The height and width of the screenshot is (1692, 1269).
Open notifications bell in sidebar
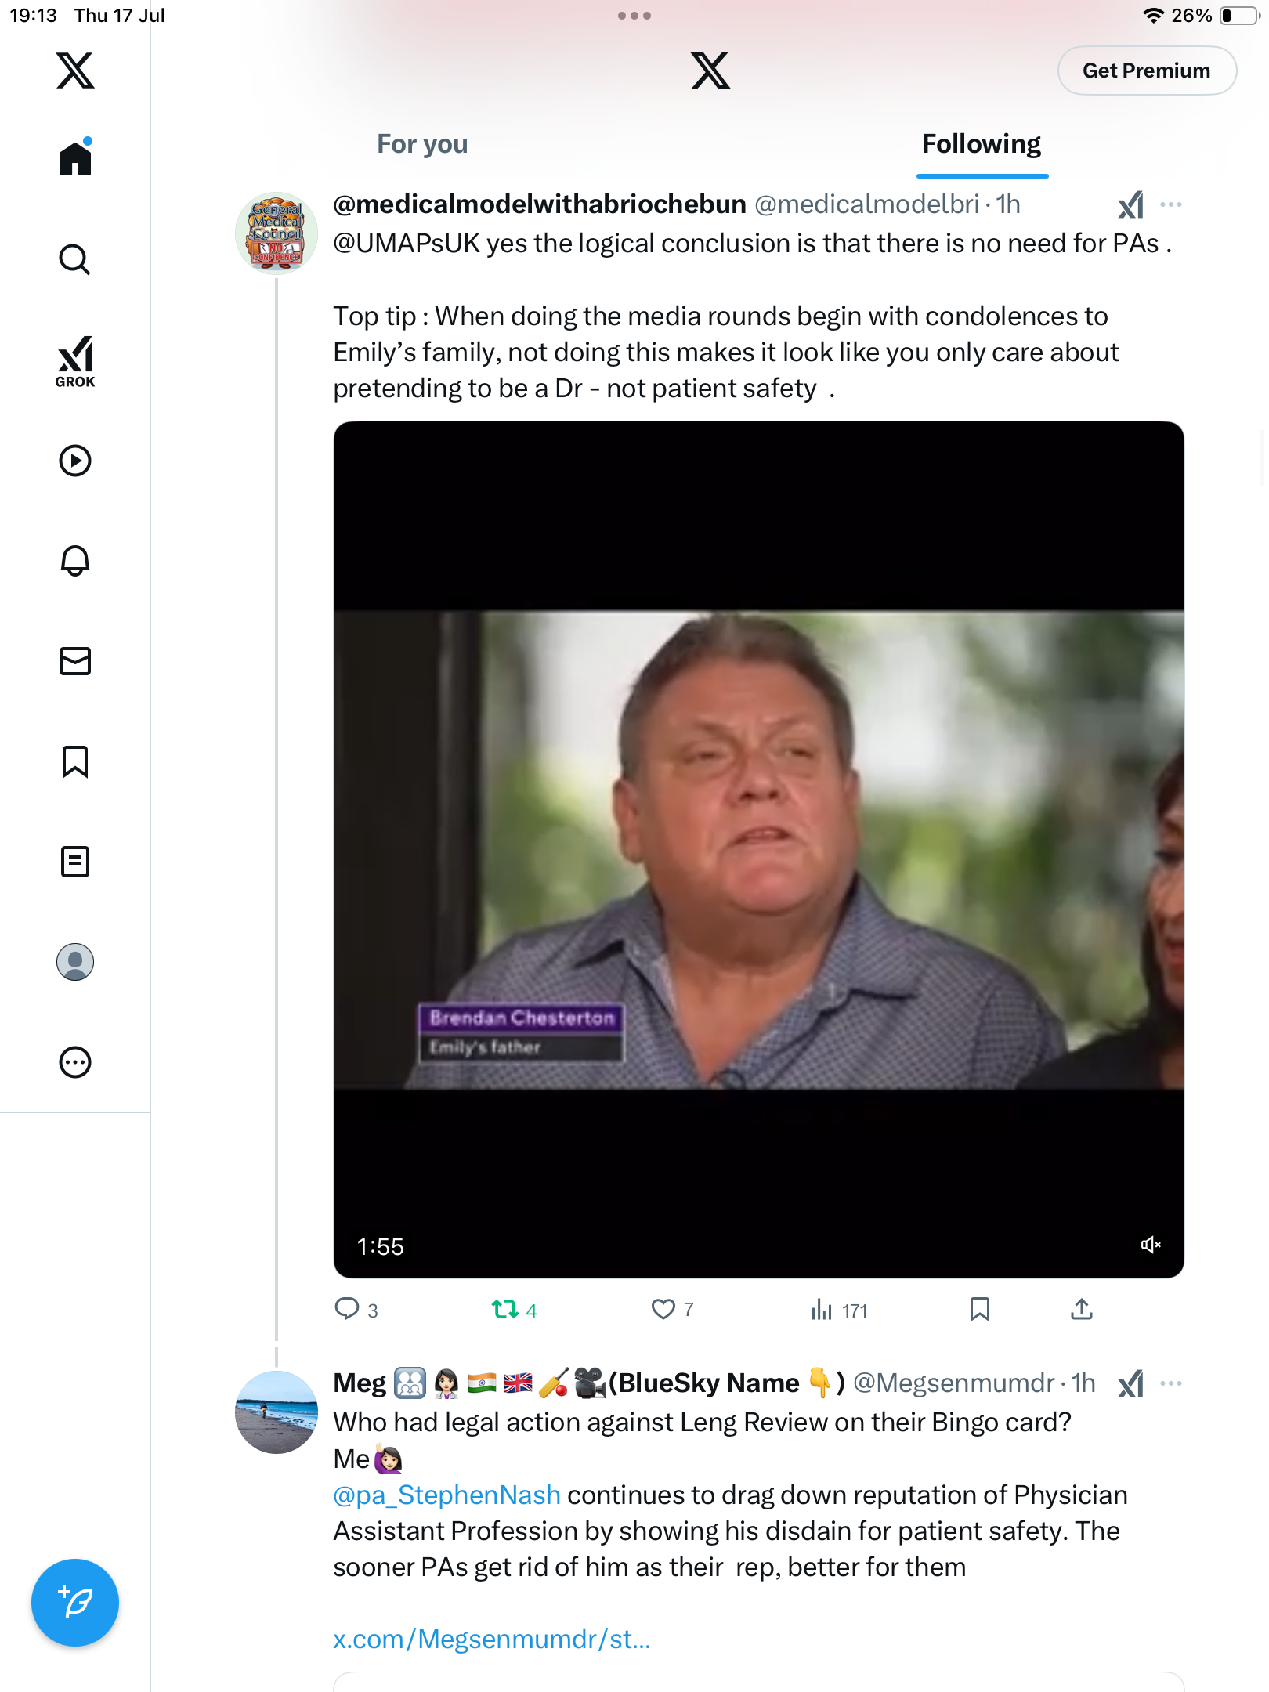click(75, 561)
